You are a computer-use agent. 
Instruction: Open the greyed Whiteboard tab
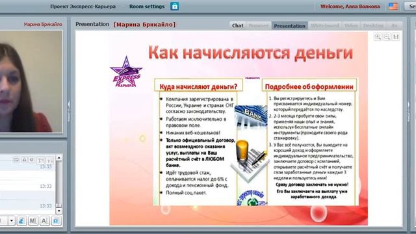tap(325, 26)
